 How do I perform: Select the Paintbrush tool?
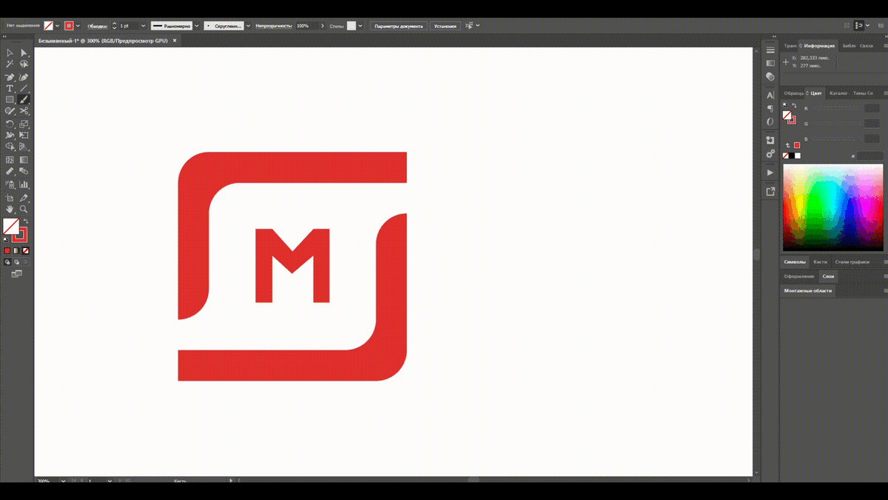click(24, 99)
